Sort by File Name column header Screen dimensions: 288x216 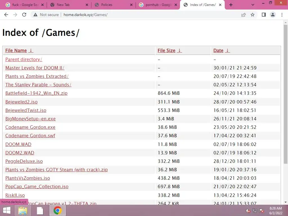click(x=19, y=51)
